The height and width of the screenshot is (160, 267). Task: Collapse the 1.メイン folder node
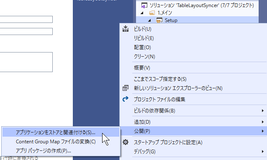click(x=142, y=13)
